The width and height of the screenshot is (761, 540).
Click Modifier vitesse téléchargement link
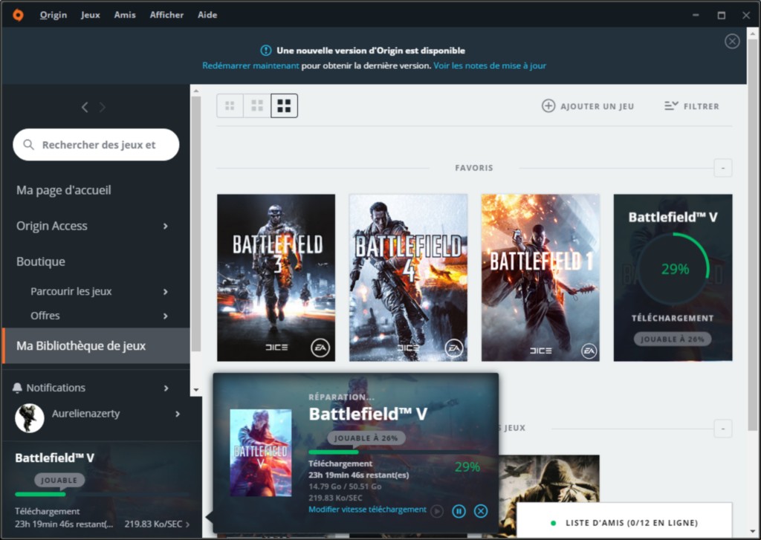click(x=367, y=510)
